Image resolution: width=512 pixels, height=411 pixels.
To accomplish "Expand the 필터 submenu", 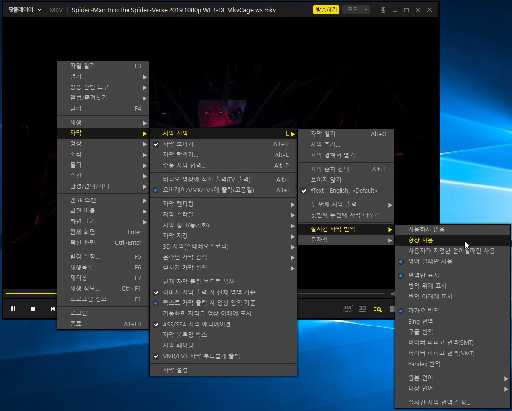I will tap(103, 165).
